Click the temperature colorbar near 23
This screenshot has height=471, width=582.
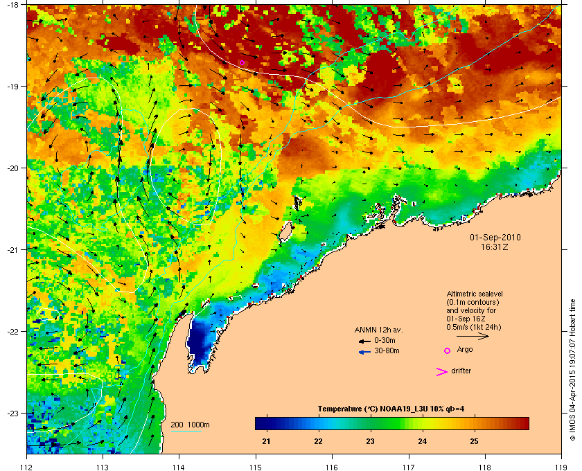(x=370, y=423)
